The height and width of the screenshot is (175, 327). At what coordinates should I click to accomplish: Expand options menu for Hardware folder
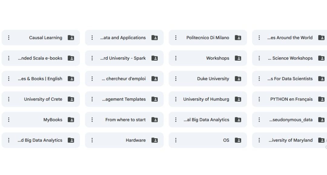tap(92, 140)
